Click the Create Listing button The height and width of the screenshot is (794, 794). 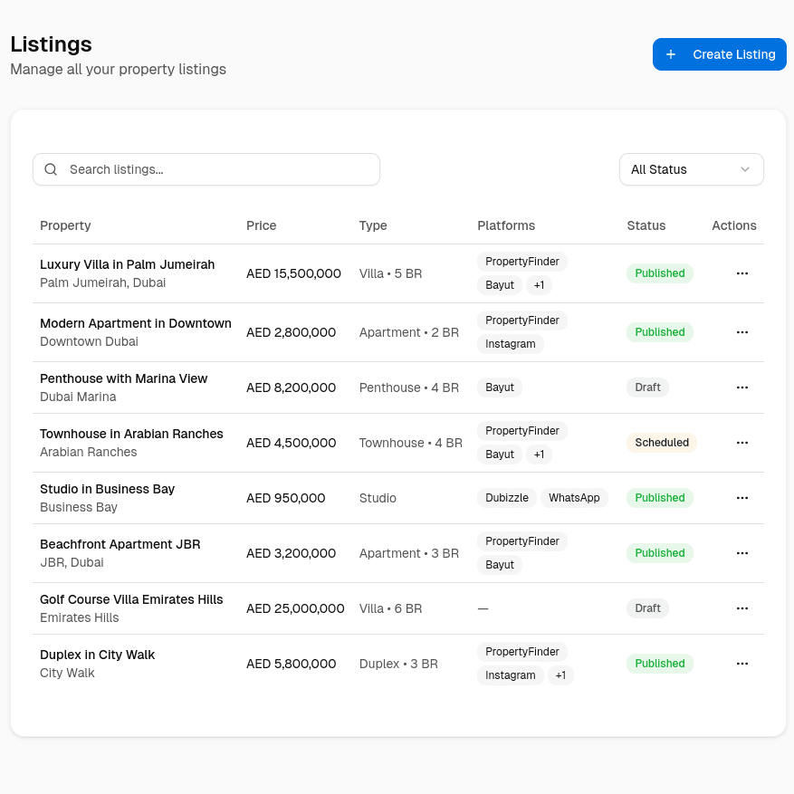coord(719,54)
